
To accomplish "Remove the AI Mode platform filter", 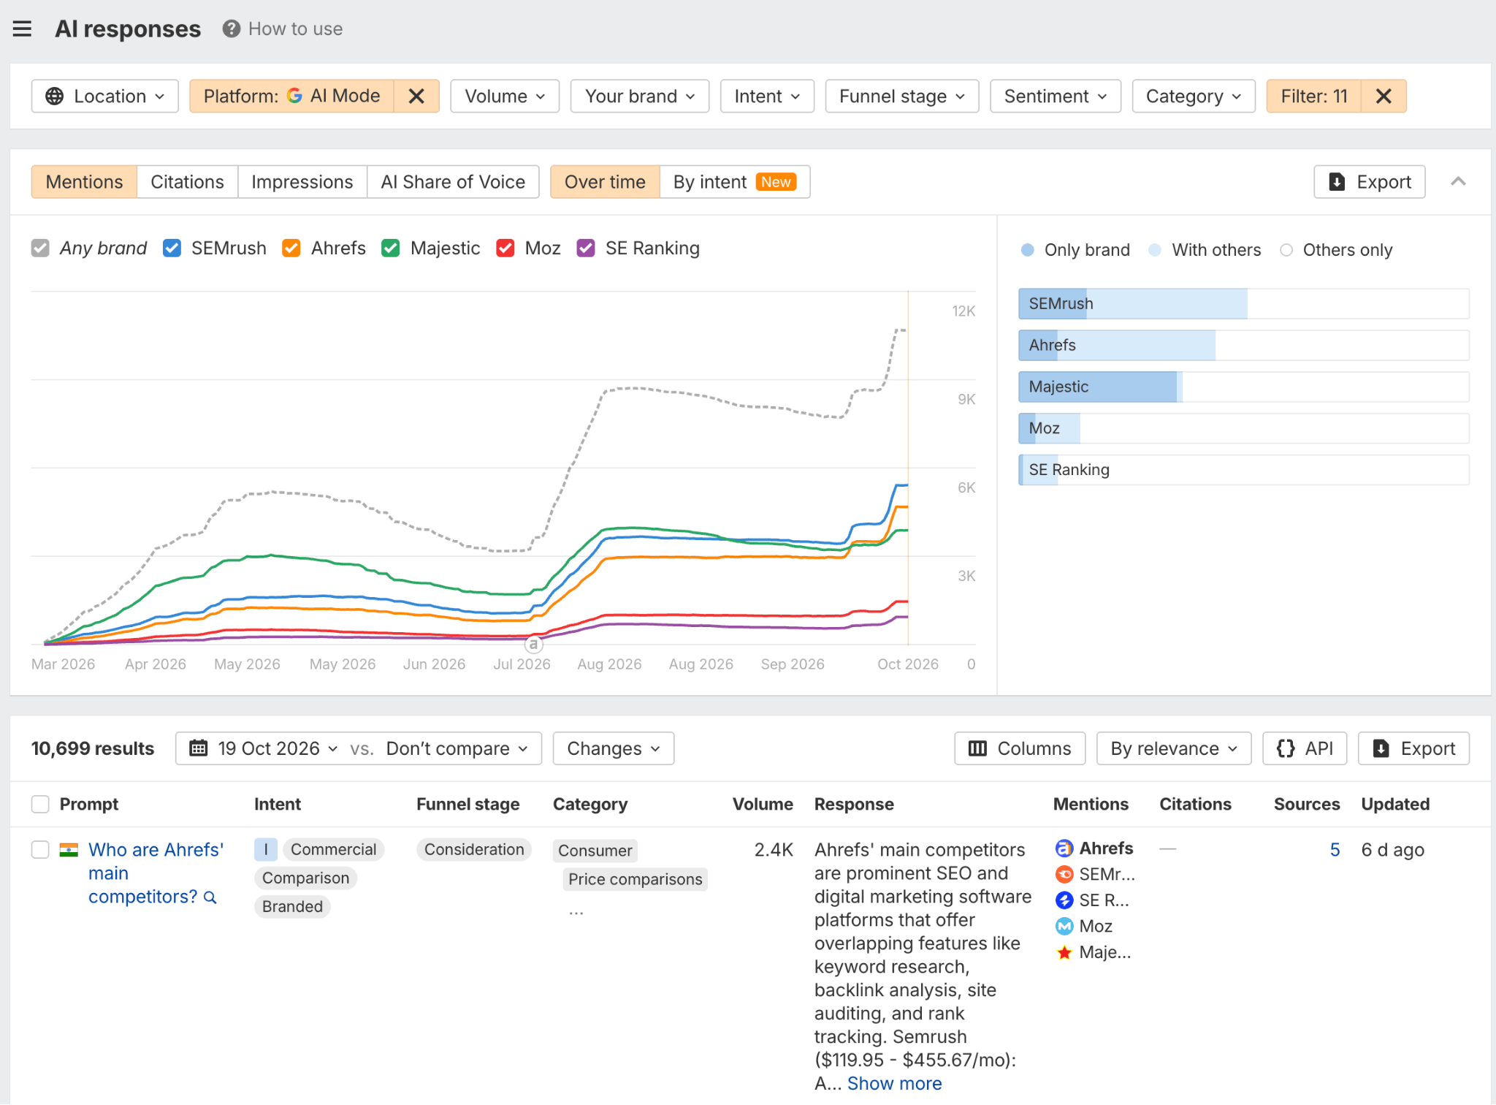I will [416, 96].
